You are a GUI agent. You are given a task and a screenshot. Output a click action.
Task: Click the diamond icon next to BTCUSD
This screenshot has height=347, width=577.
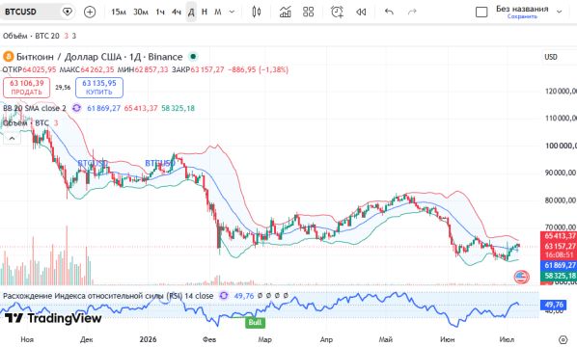click(68, 13)
